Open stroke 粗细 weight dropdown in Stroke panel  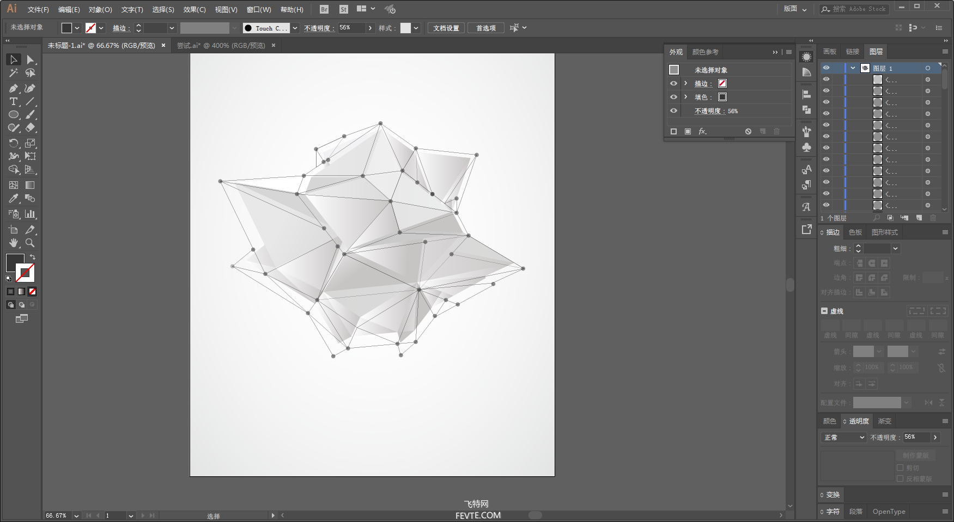click(895, 248)
